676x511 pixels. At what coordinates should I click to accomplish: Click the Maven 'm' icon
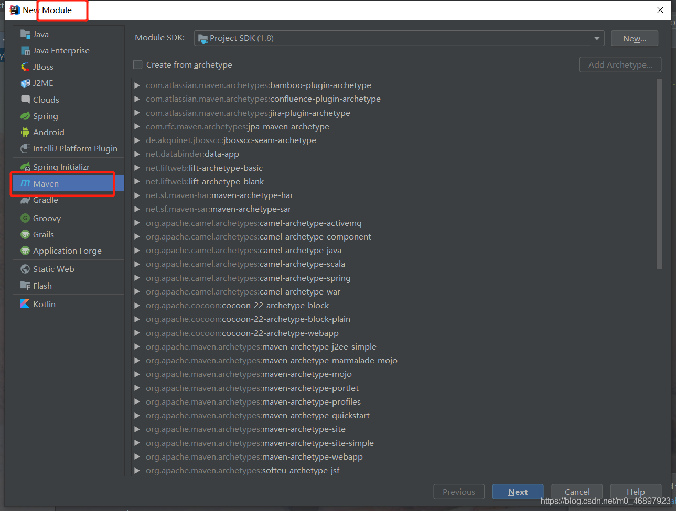[25, 183]
